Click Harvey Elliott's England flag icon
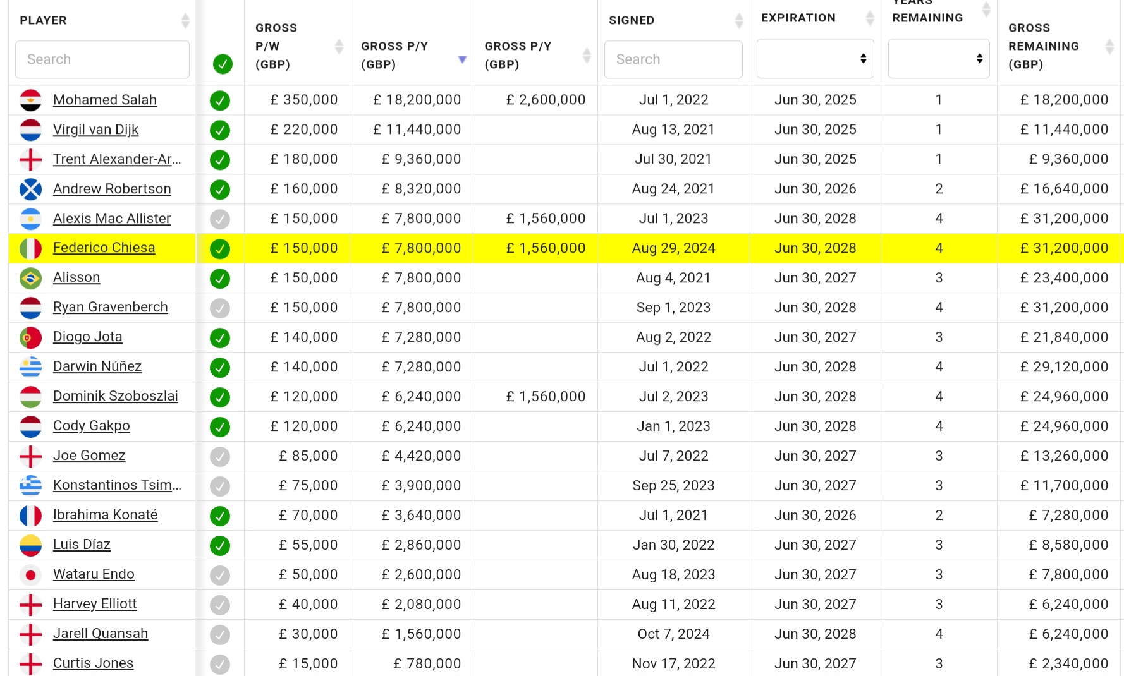 (x=30, y=605)
